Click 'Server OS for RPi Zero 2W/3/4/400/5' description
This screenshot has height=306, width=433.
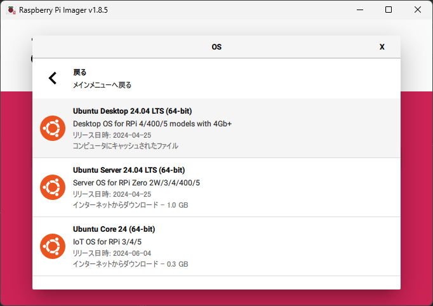click(x=137, y=183)
